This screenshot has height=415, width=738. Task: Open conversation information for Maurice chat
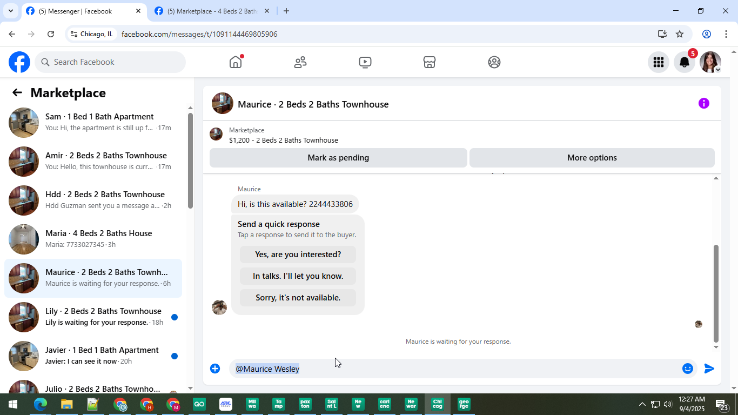point(703,103)
